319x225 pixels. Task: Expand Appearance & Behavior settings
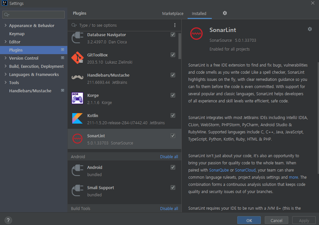[6, 25]
